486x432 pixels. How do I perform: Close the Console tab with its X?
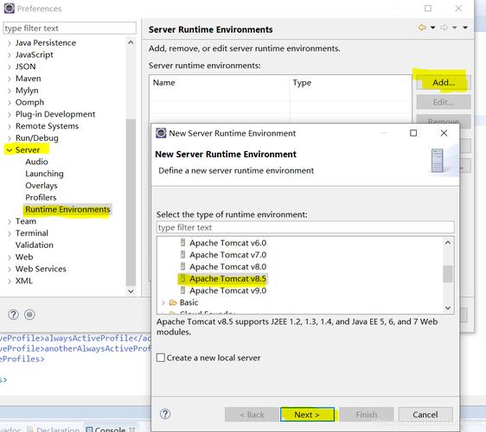131,429
